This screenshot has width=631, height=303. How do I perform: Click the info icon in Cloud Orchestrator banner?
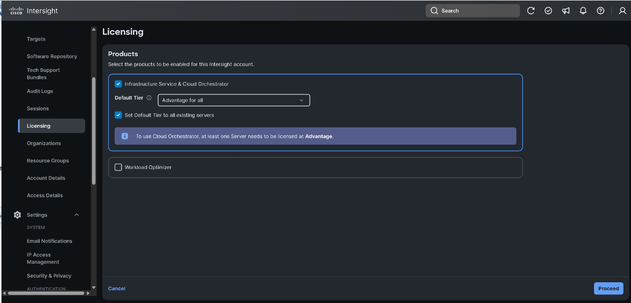coord(124,136)
